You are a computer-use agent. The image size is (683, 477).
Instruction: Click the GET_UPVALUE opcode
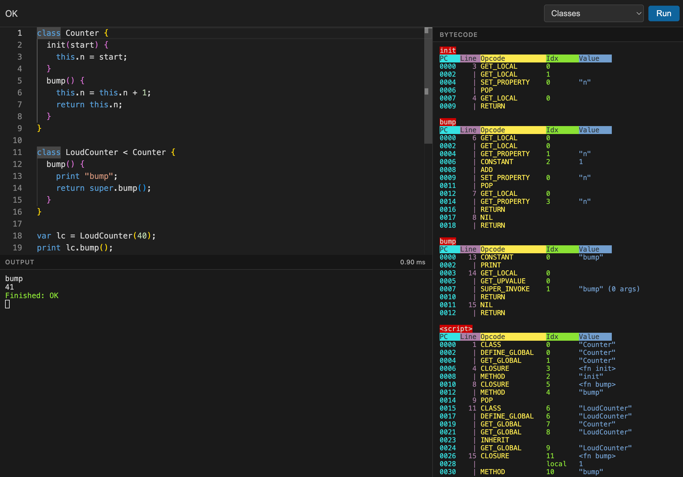[x=503, y=281]
